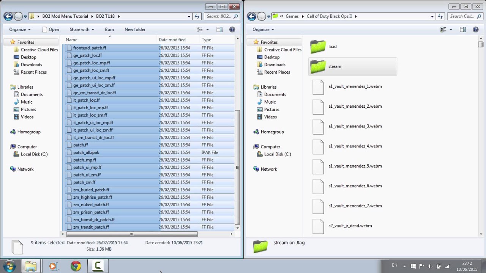Open Network in right sidebar
Image resolution: width=486 pixels, height=273 pixels.
269,169
